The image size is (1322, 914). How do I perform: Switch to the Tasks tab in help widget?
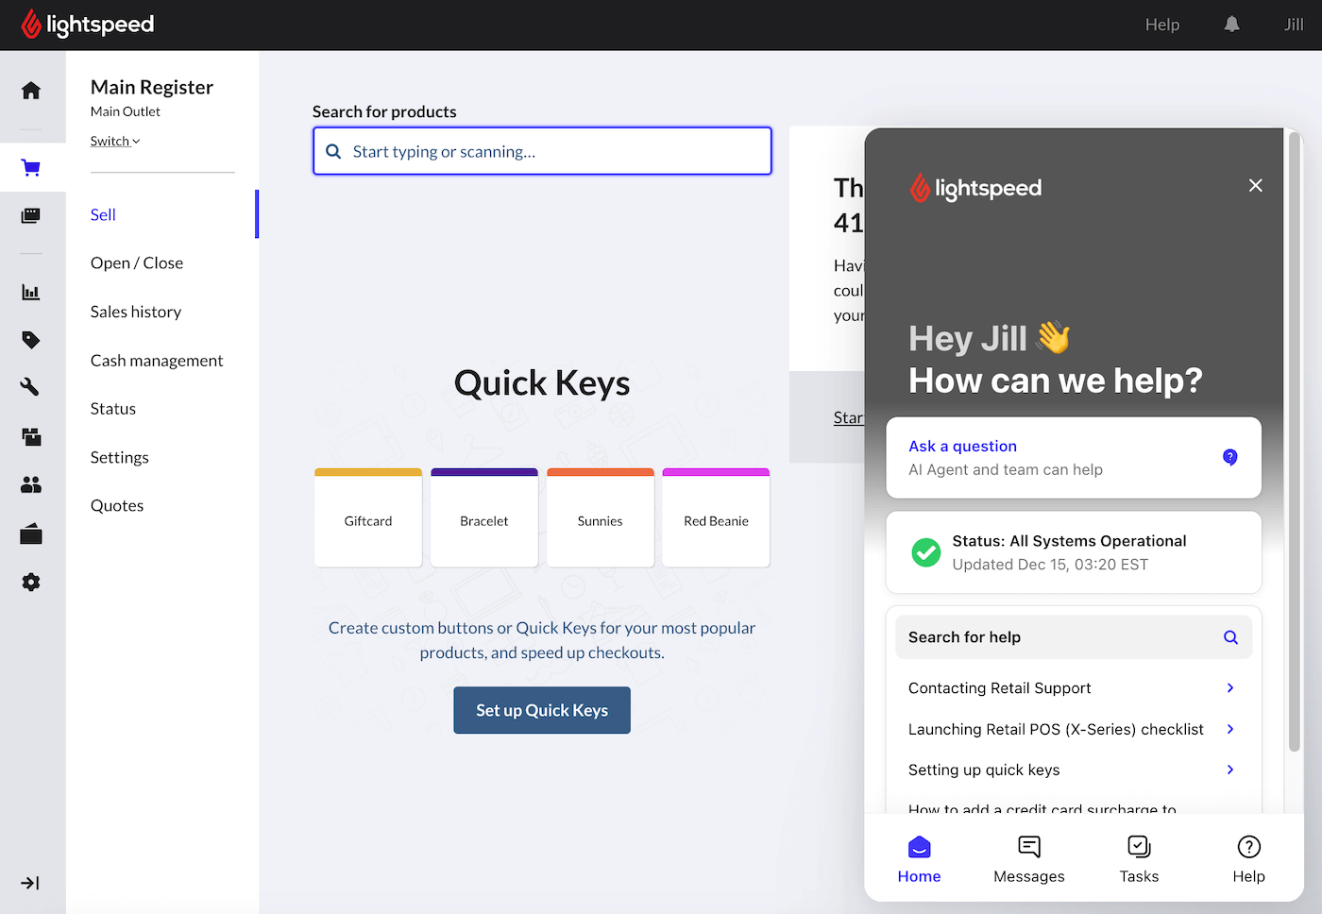point(1139,860)
